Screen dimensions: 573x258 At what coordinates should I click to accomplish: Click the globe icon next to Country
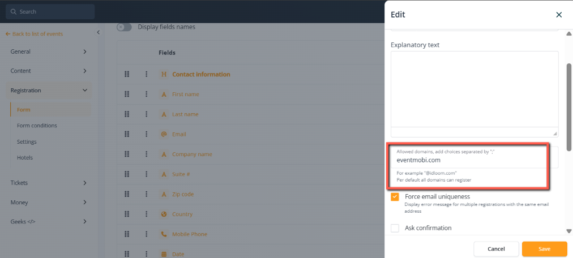click(164, 214)
